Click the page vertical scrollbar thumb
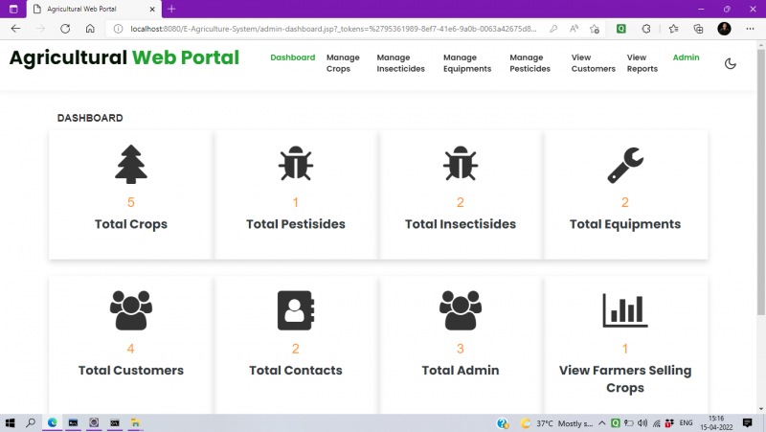This screenshot has height=432, width=766. click(x=760, y=181)
